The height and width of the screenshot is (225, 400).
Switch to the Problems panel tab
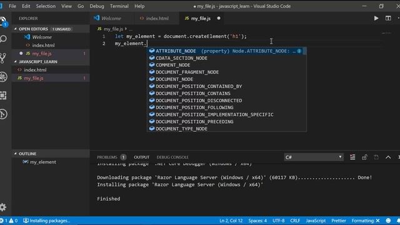point(111,157)
